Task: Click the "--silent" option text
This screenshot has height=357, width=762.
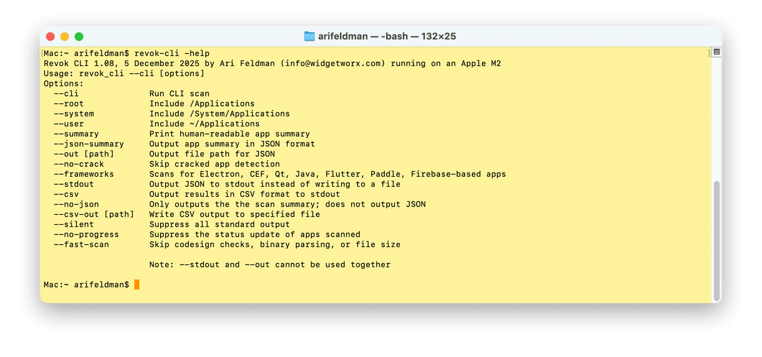Action: [74, 224]
